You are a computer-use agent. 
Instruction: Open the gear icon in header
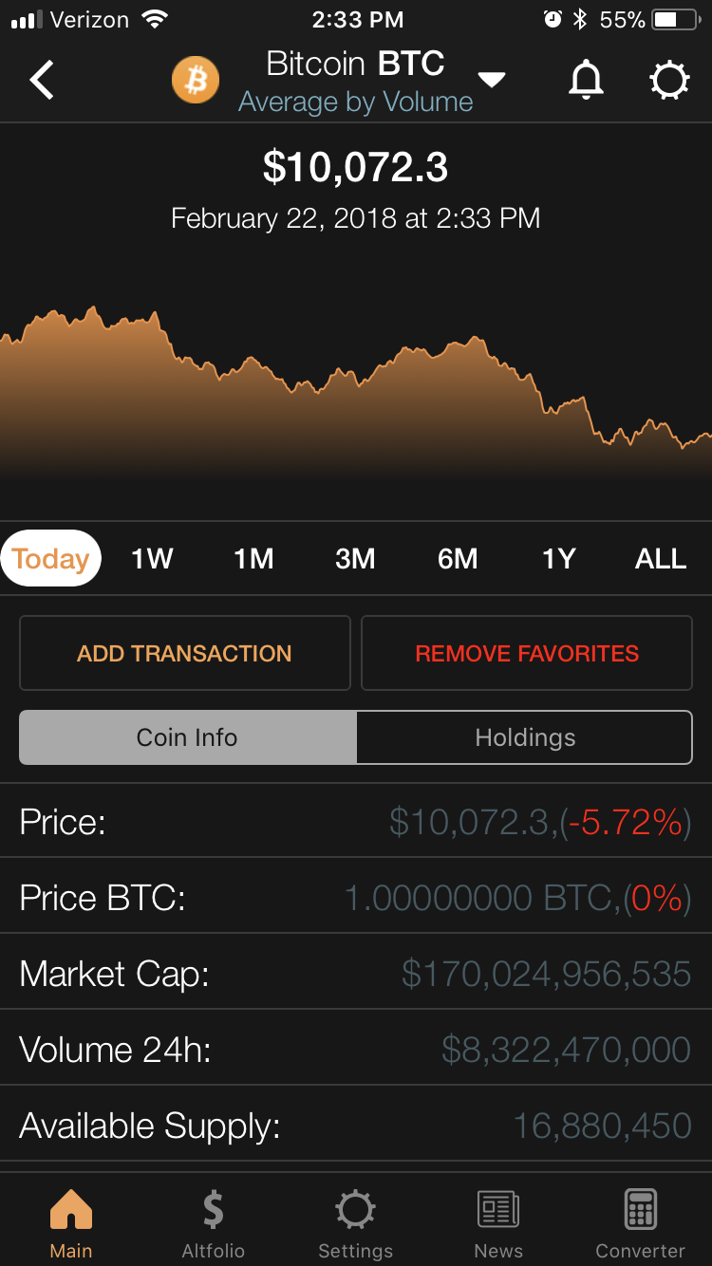(x=669, y=81)
